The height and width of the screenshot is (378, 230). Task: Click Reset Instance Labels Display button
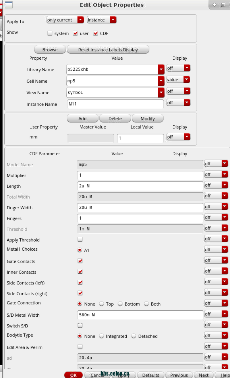click(x=108, y=50)
